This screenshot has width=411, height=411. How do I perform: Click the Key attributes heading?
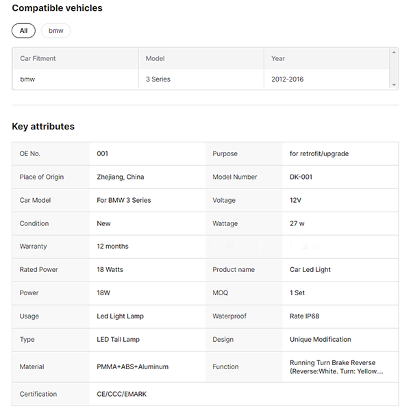coord(43,127)
